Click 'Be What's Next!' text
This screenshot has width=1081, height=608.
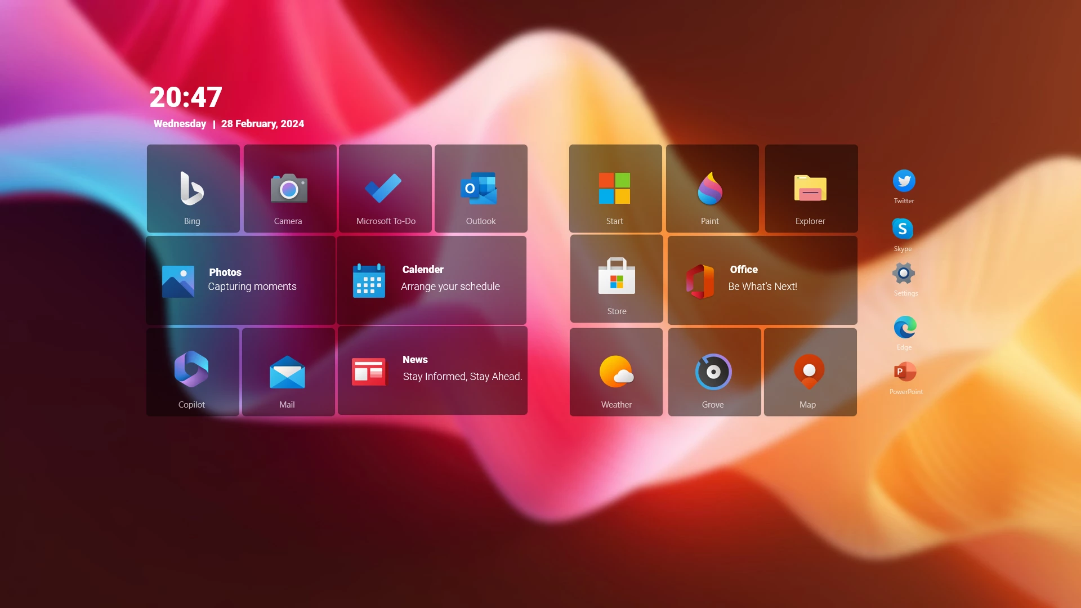point(762,287)
